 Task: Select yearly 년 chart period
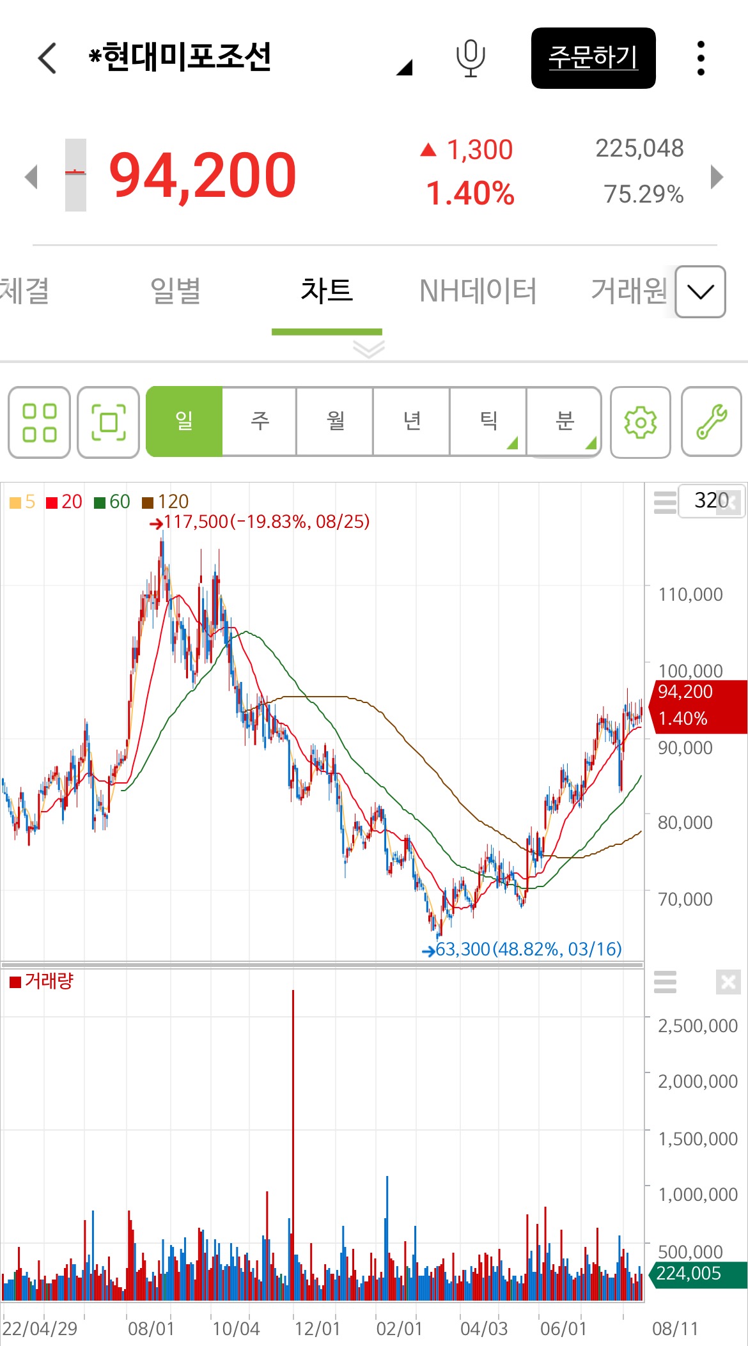pos(412,421)
